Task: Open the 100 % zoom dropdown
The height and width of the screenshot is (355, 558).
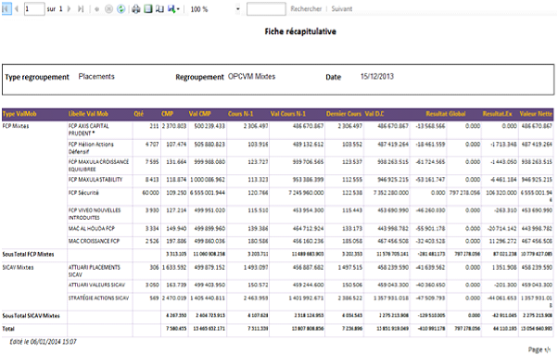Action: pyautogui.click(x=237, y=9)
